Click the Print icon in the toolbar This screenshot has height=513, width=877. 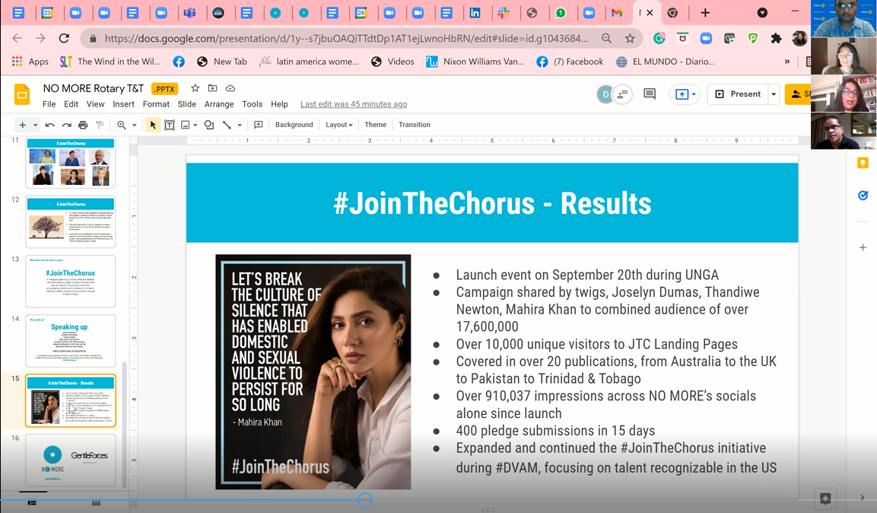click(83, 125)
